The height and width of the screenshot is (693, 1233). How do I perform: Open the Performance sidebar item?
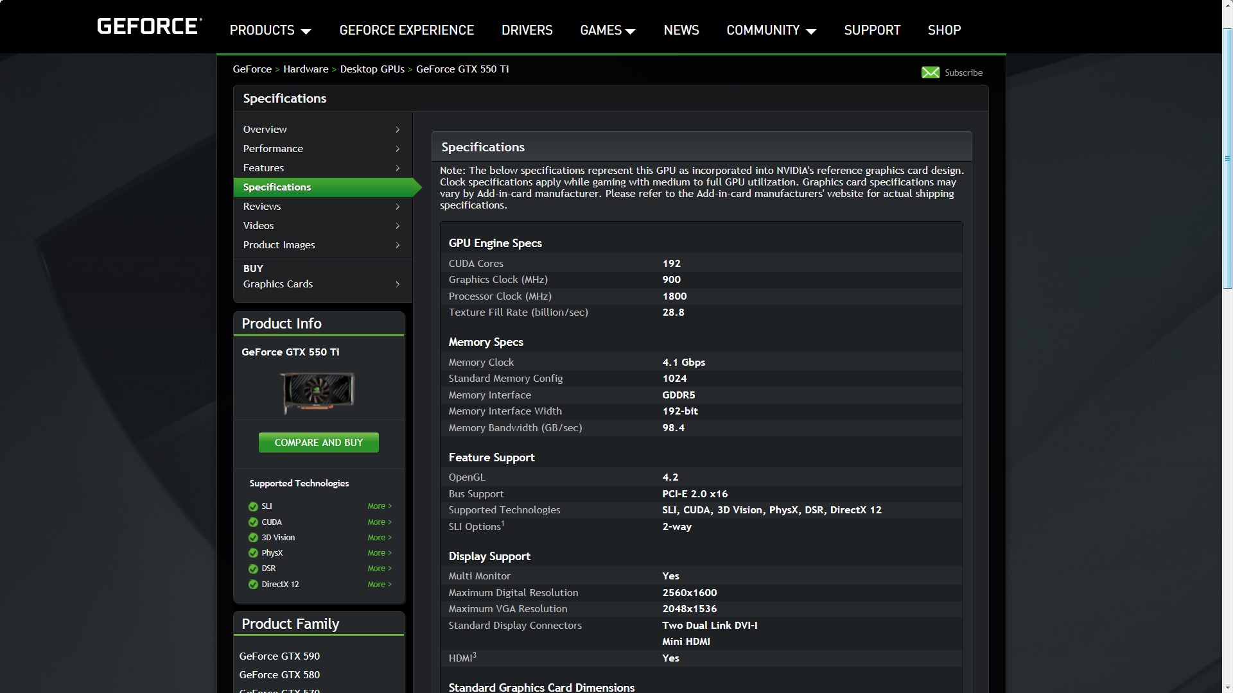tap(323, 149)
